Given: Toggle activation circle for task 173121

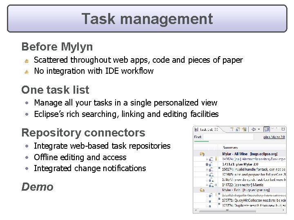Looking at the screenshot, I should pos(207,165).
